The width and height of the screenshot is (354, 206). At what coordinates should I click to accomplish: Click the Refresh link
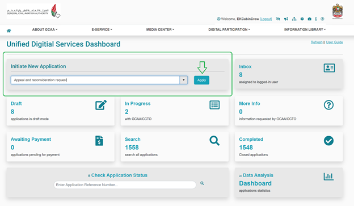click(x=317, y=42)
